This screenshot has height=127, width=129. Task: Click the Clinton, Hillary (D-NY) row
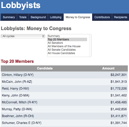click(x=64, y=75)
